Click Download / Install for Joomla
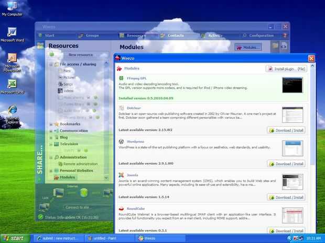 [286, 198]
